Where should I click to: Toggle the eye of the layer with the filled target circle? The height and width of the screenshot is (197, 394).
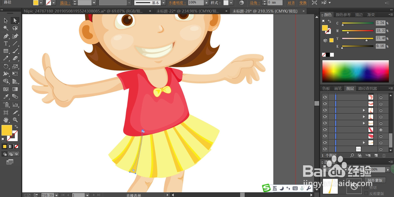tap(325, 130)
